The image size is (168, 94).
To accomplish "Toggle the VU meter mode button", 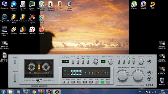I will click(x=64, y=82).
